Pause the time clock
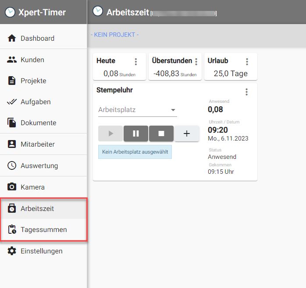This screenshot has height=288, width=306. pyautogui.click(x=136, y=133)
